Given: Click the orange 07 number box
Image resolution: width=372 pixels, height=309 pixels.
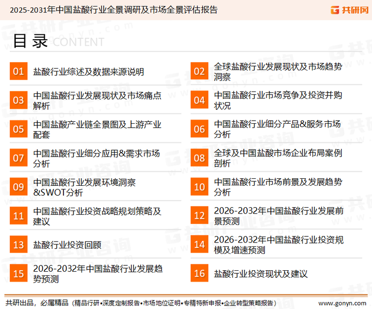Looking at the screenshot, I should [18, 158].
